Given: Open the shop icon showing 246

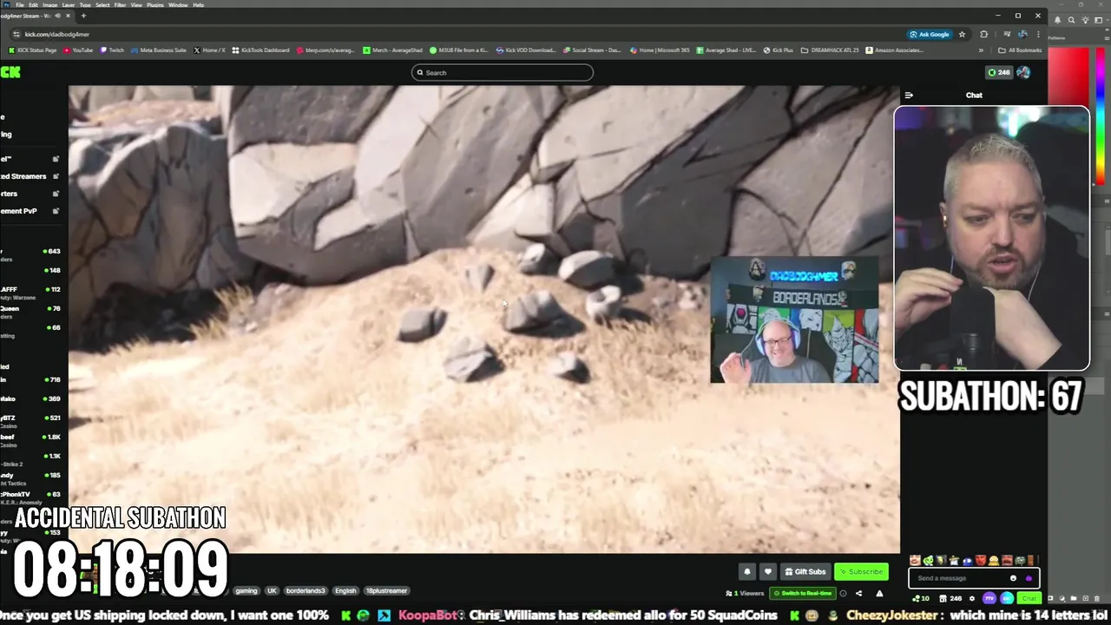Looking at the screenshot, I should 950,598.
